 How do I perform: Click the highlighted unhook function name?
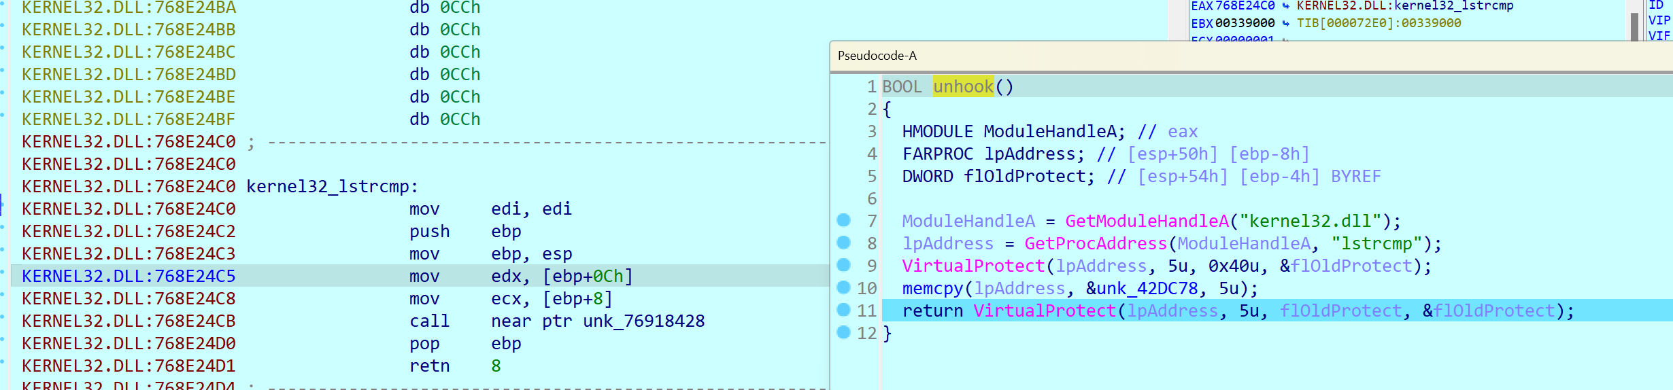[x=963, y=87]
